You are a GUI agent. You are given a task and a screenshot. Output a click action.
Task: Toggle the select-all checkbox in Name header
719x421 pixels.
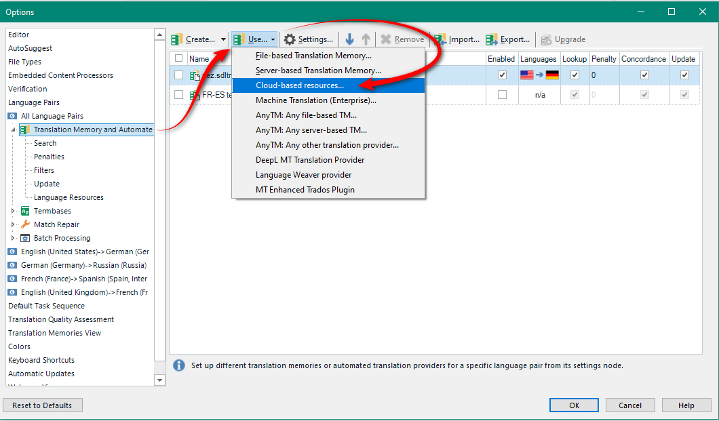[x=179, y=58]
